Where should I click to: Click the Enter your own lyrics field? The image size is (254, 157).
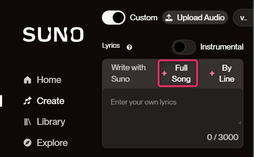pos(173,118)
